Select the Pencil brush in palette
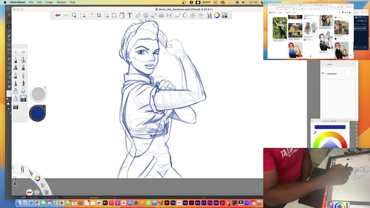This screenshot has height=208, width=370. [16, 60]
